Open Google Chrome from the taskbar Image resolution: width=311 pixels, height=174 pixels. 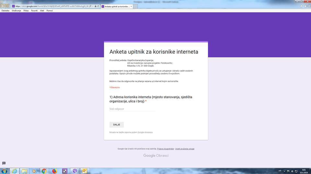(44, 171)
